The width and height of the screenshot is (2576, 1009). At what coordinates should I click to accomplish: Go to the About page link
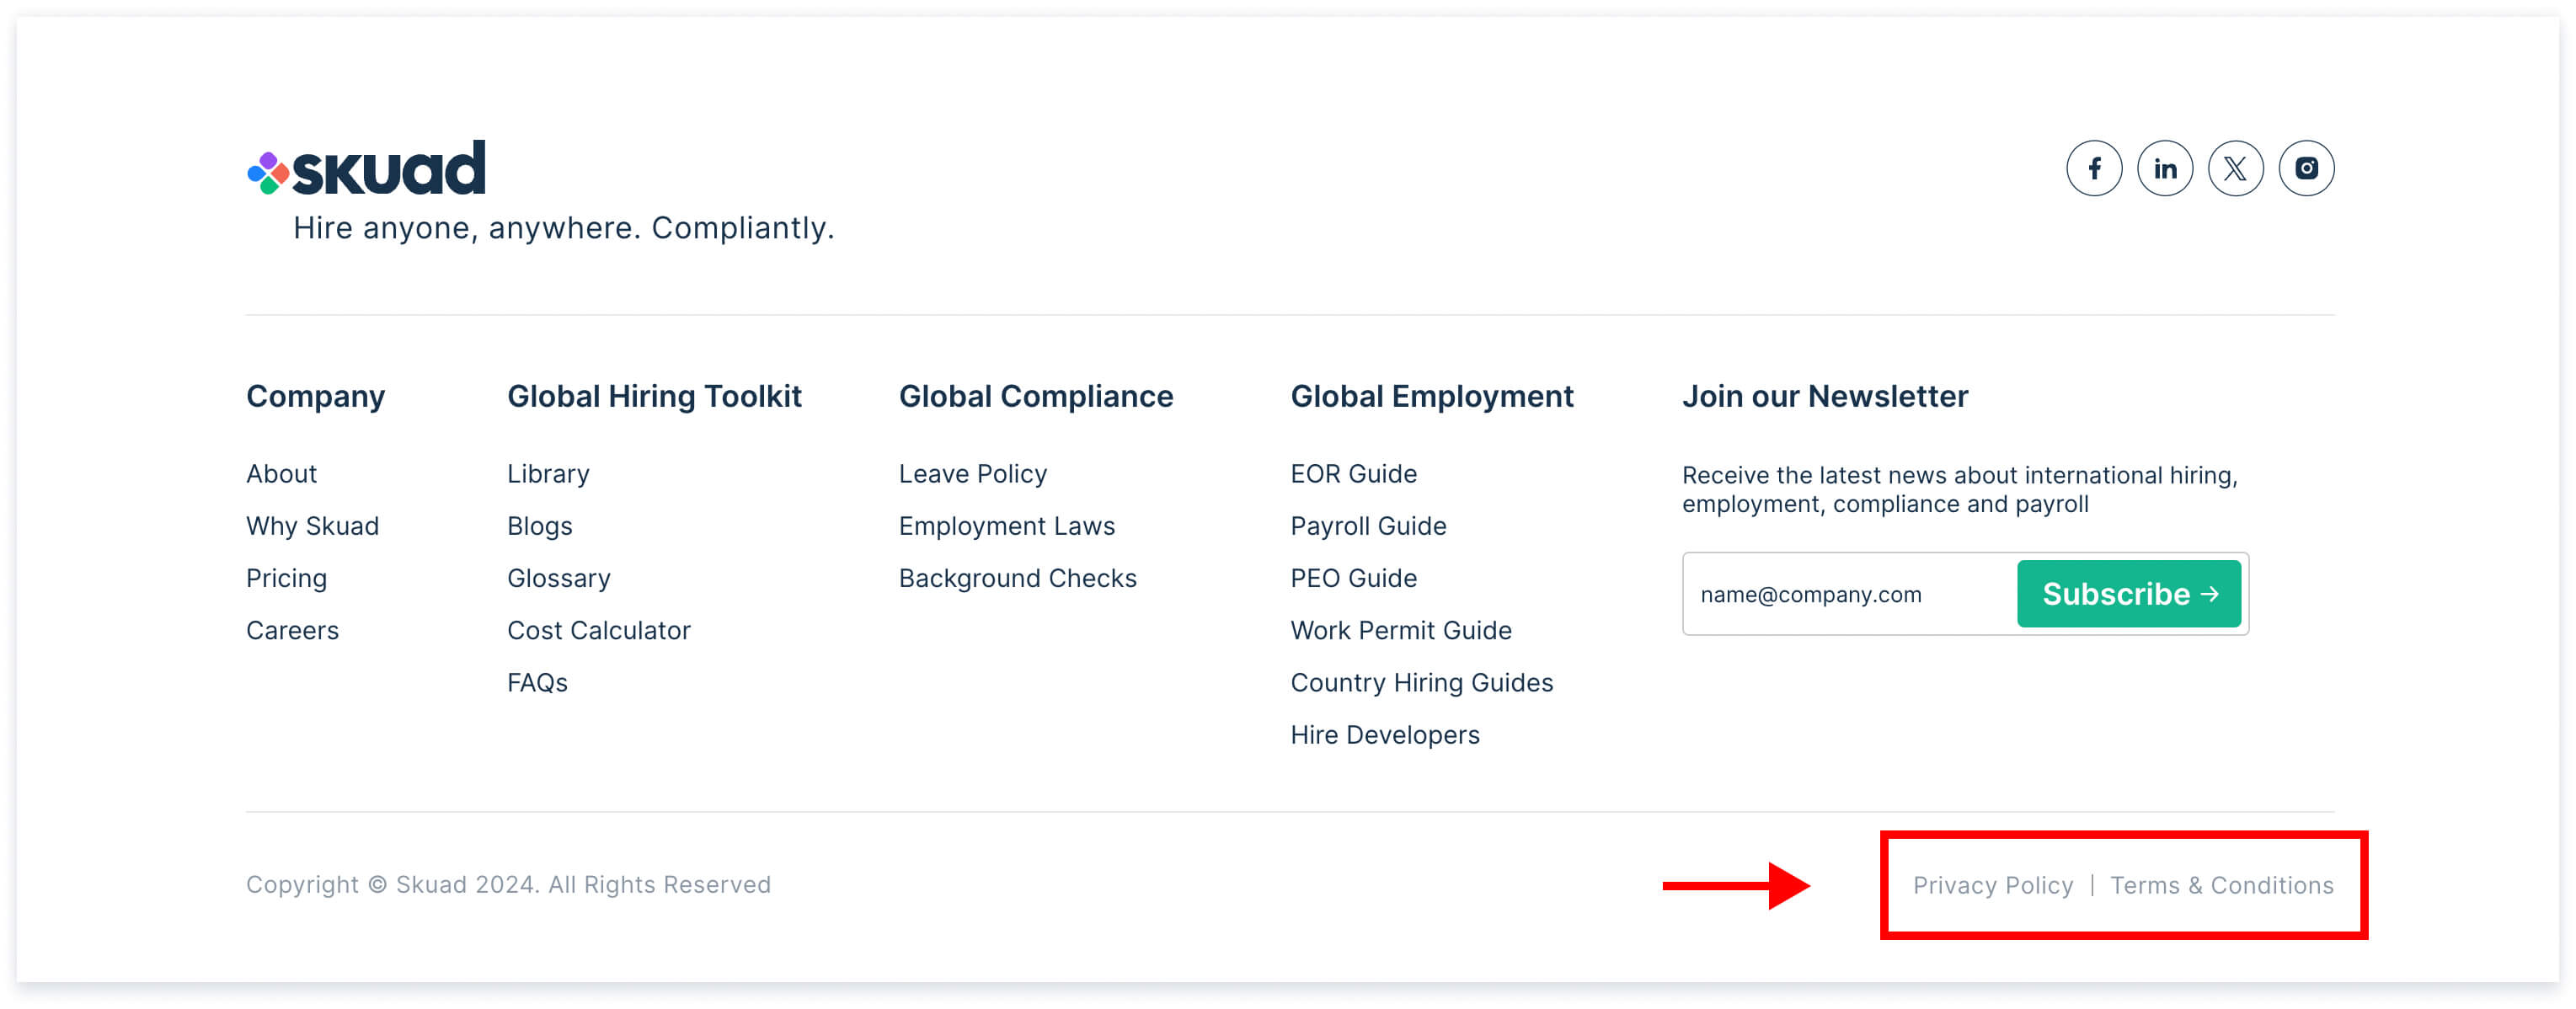pyautogui.click(x=281, y=473)
